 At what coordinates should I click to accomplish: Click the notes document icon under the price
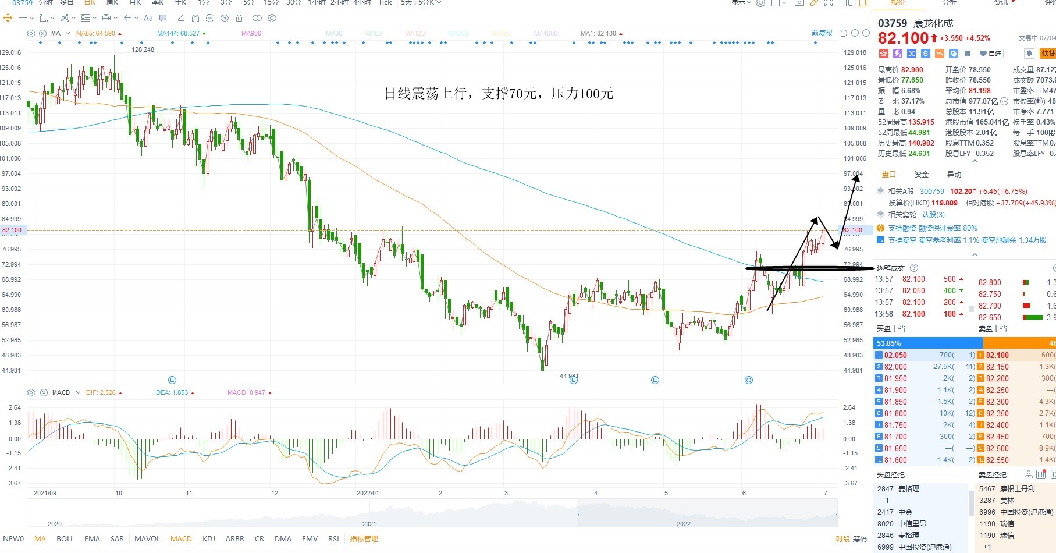968,54
